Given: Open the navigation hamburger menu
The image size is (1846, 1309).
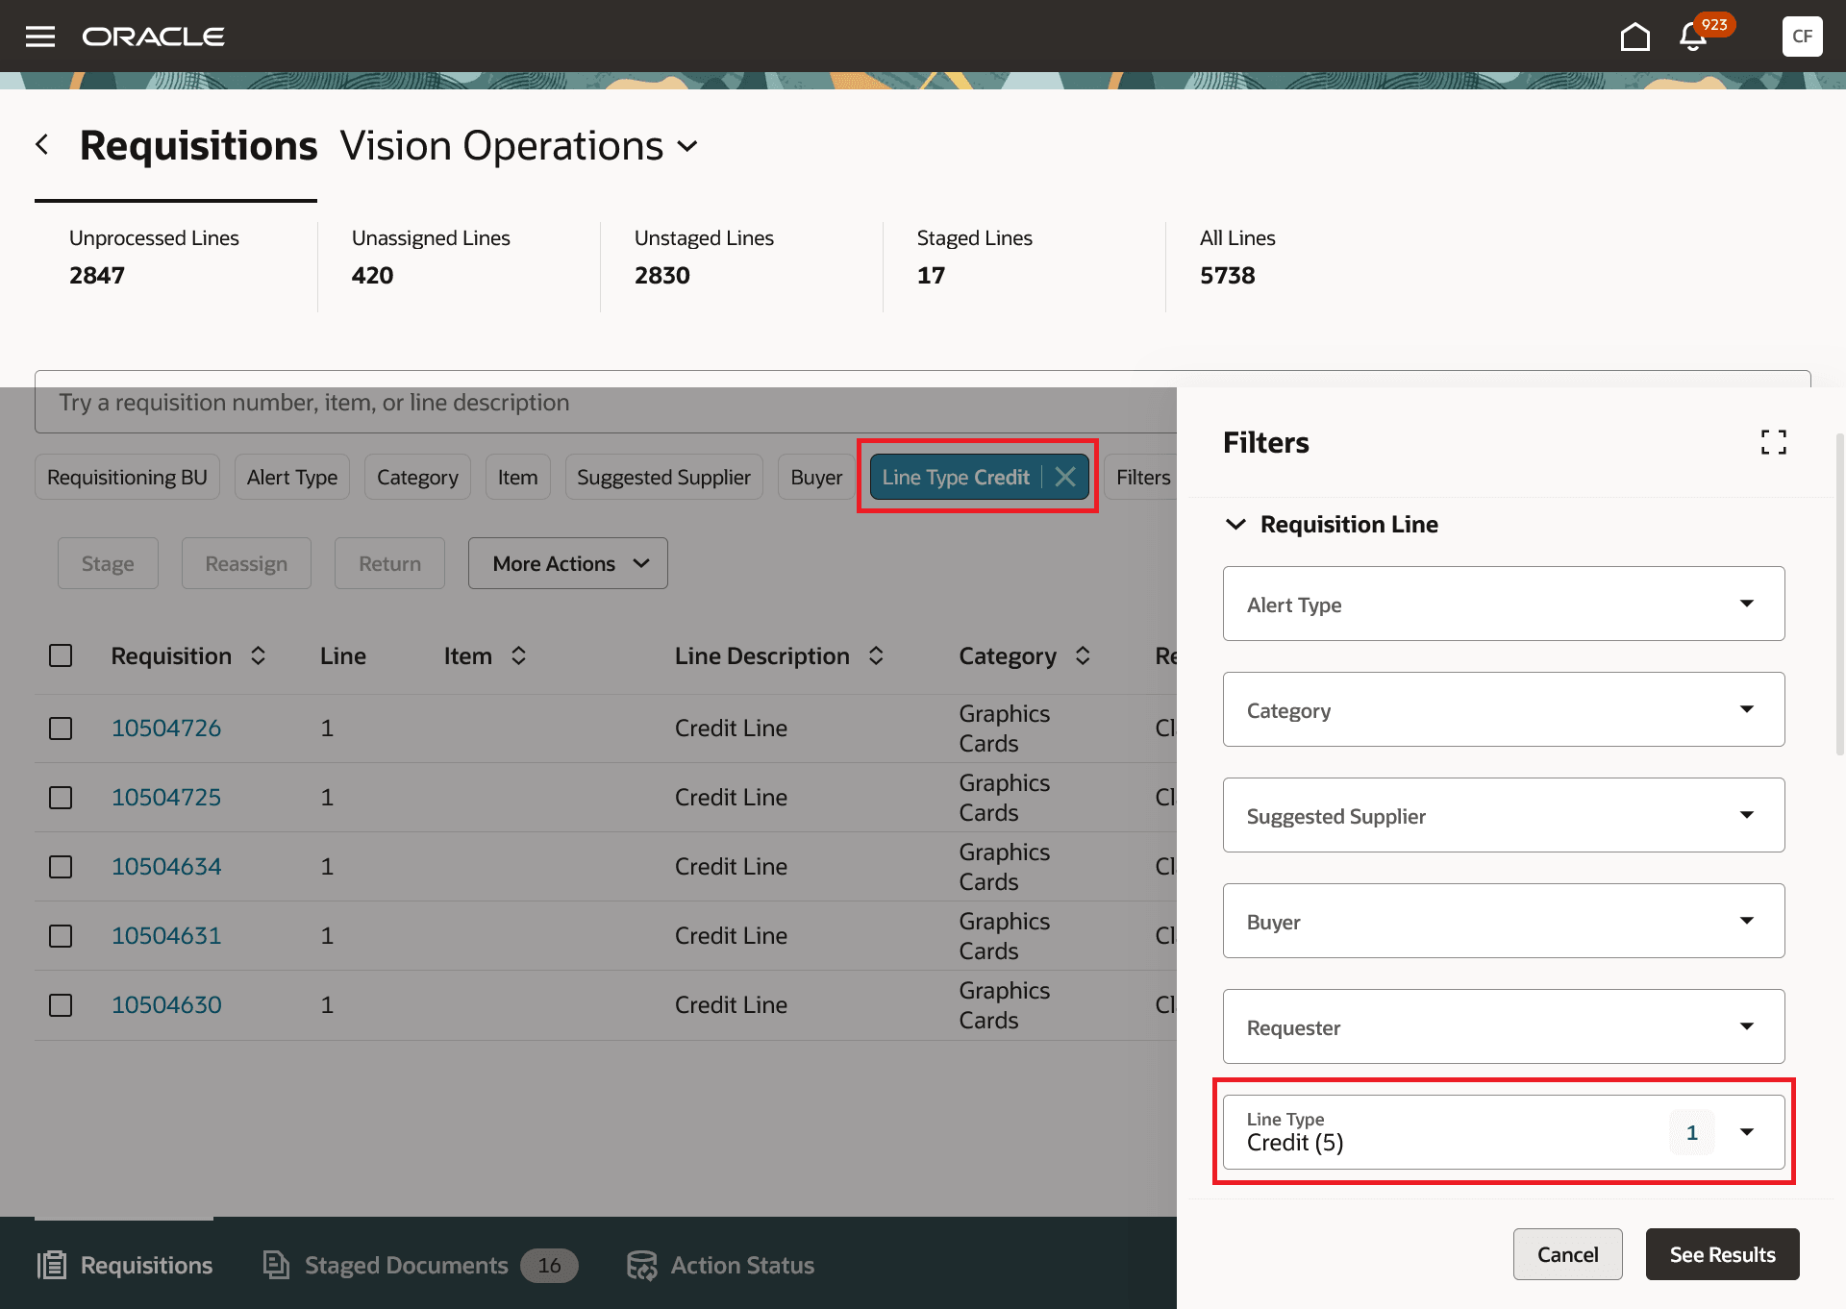Looking at the screenshot, I should coord(39,37).
